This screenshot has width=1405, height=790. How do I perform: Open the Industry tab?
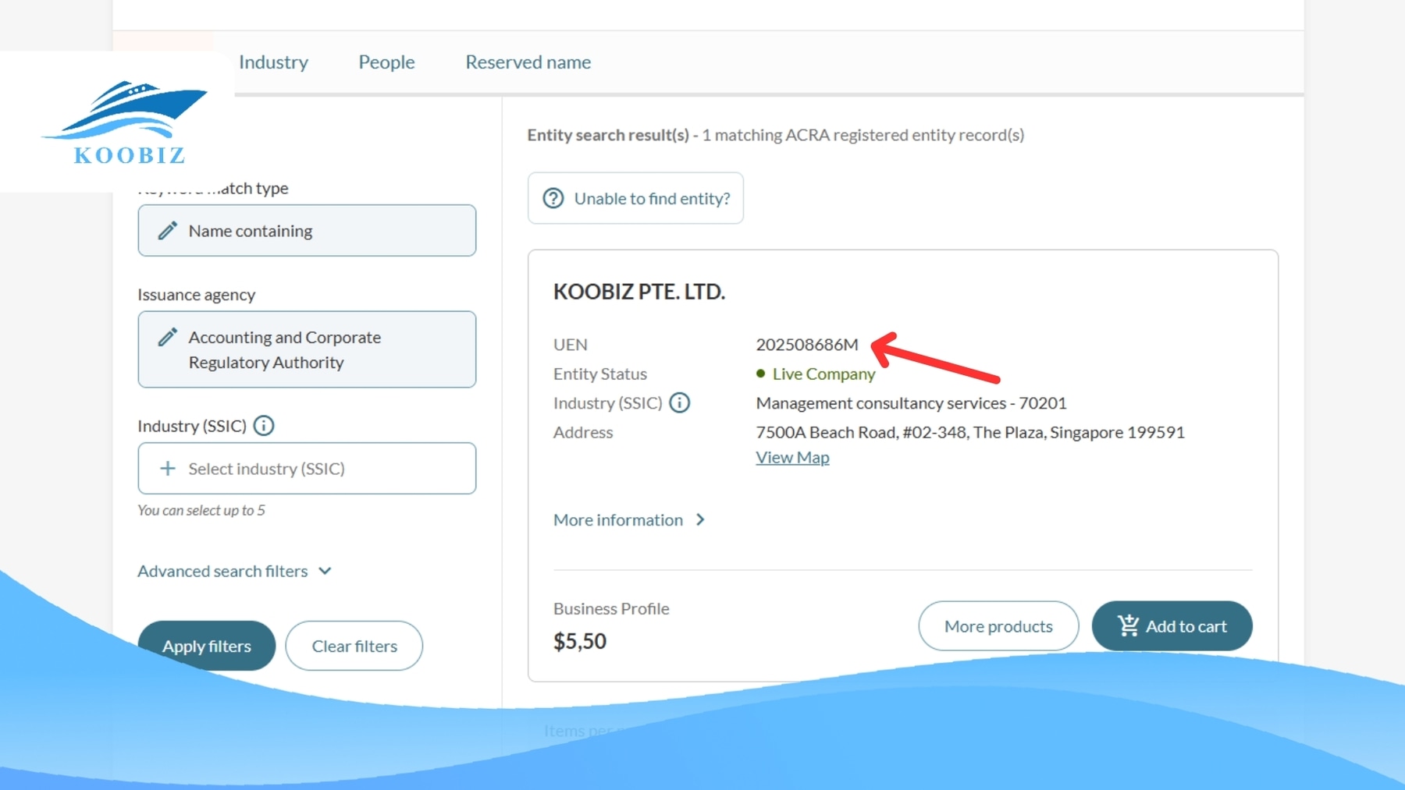coord(273,62)
